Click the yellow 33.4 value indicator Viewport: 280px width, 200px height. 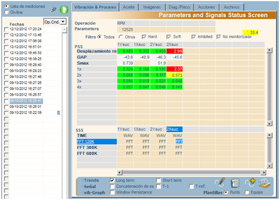click(251, 33)
